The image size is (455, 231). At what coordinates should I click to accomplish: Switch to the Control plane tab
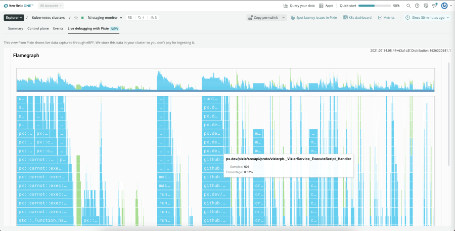tap(38, 28)
